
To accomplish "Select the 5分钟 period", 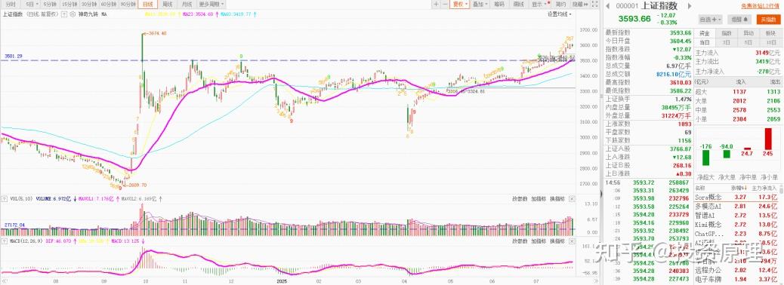I will (50, 4).
